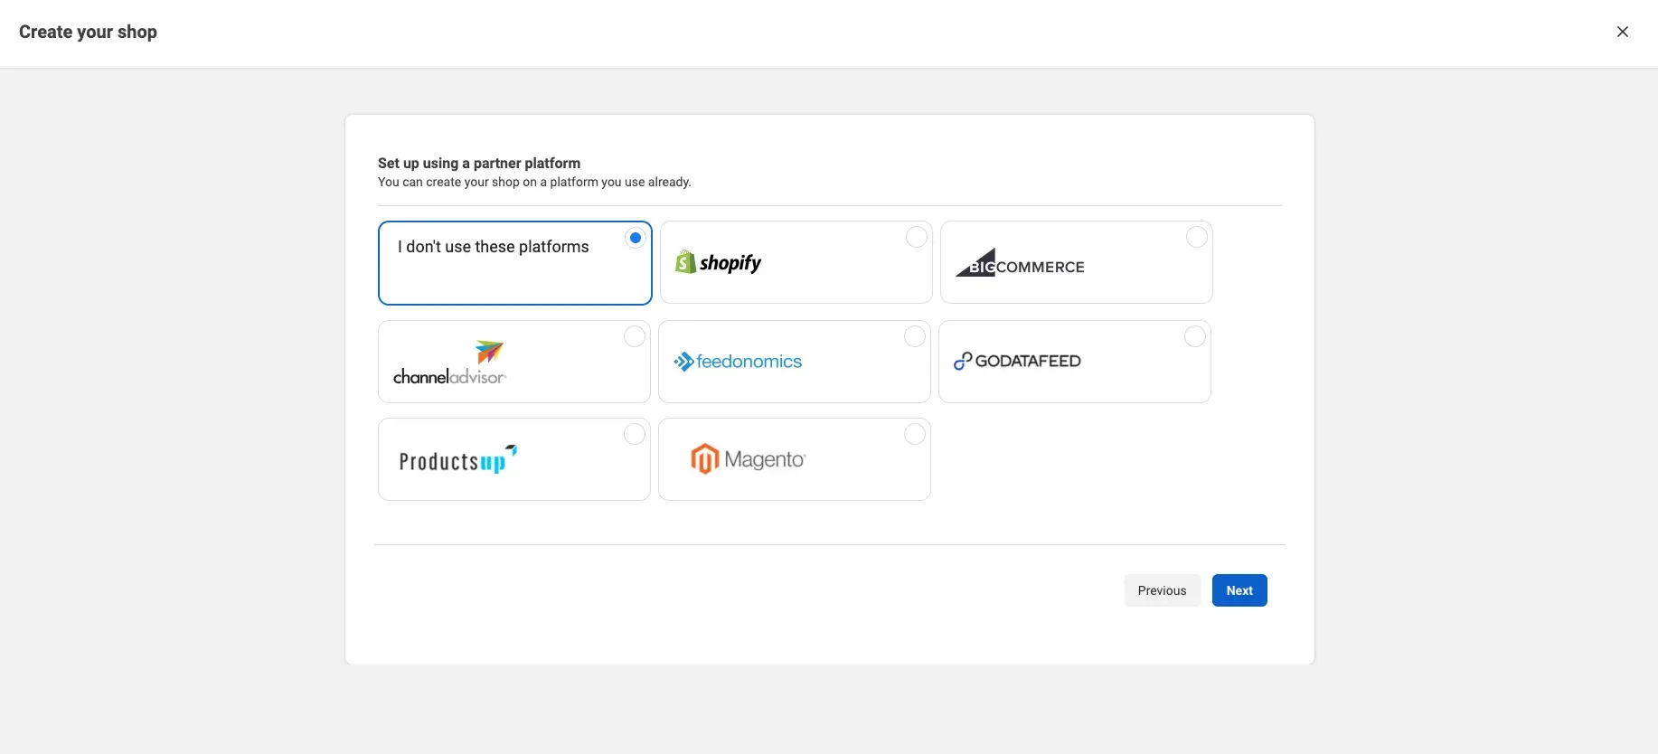Select the ChannelAdvisor radio button

[x=635, y=336]
